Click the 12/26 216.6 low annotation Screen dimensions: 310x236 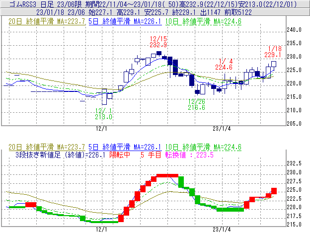point(196,104)
